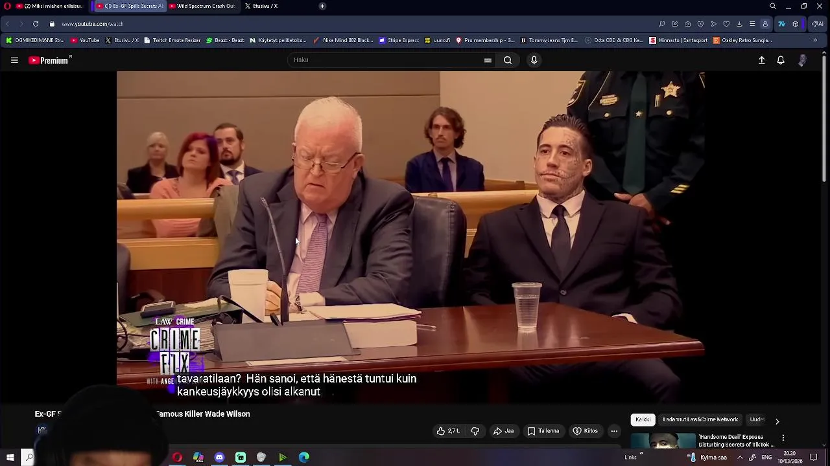Add page to bookmarks with heart icon
Viewport: 830px width, 466px height.
tap(726, 24)
